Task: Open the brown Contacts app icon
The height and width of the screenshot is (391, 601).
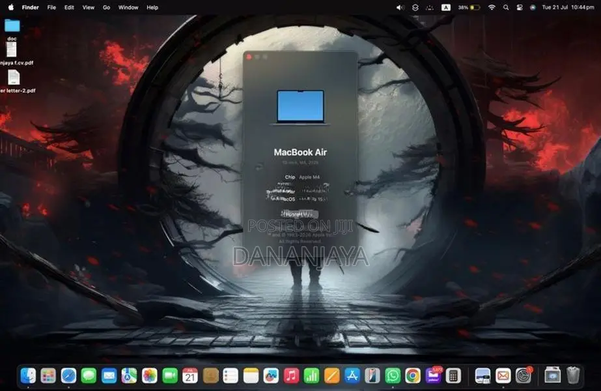Action: (x=210, y=375)
